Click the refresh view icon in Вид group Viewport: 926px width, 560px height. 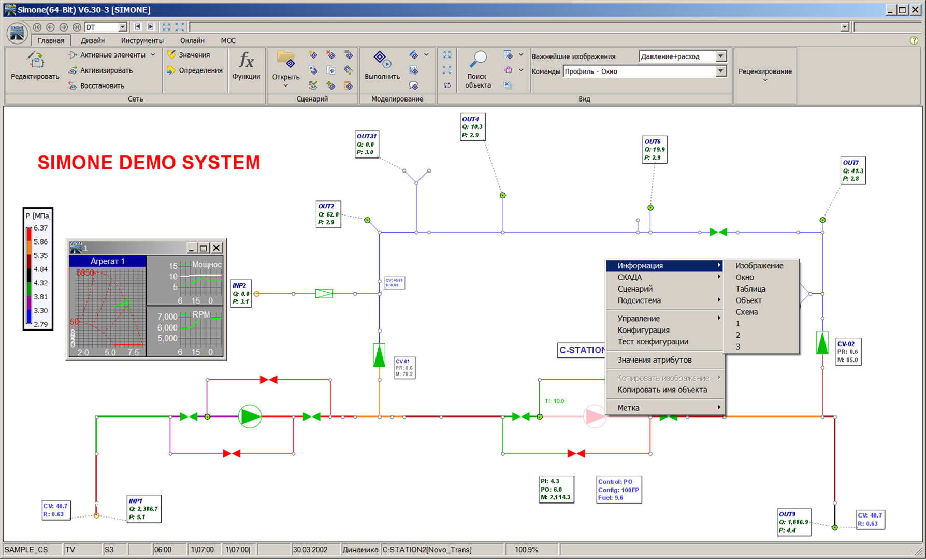pos(447,85)
